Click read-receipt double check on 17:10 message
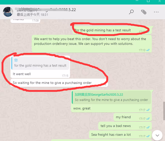165x141 pixels. [148, 50]
